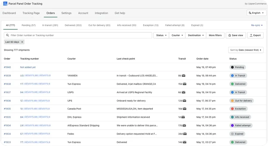Open the Re-sync dropdown
The width and height of the screenshot is (268, 146).
(257, 25)
